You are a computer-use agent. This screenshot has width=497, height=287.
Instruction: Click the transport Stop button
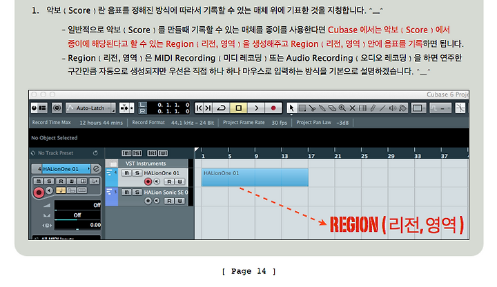[238, 108]
